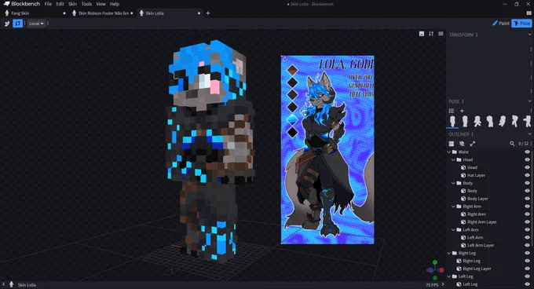This screenshot has height=289, width=534.
Task: Collapse the Left Leg group chevron
Action: (449, 276)
